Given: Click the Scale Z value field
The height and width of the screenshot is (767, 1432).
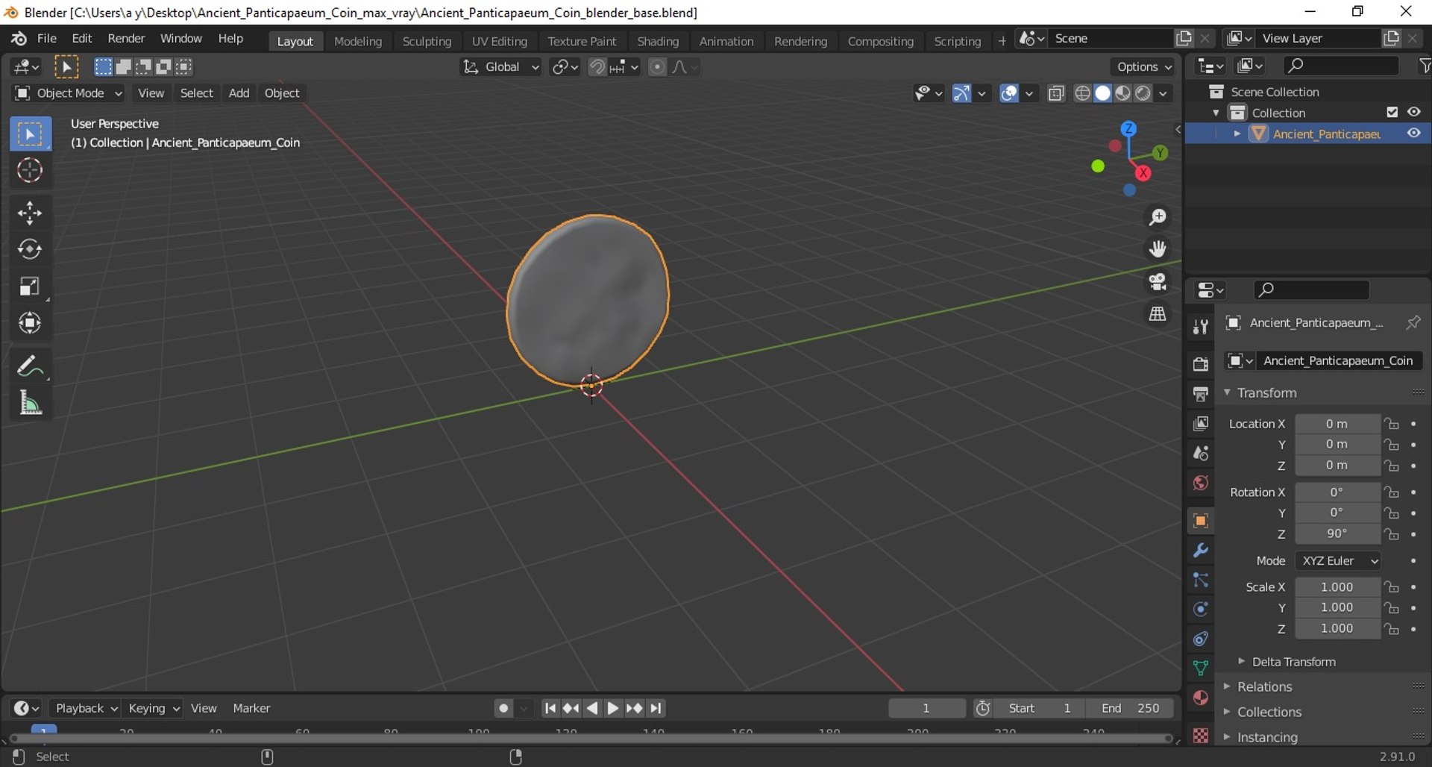Looking at the screenshot, I should [x=1337, y=629].
